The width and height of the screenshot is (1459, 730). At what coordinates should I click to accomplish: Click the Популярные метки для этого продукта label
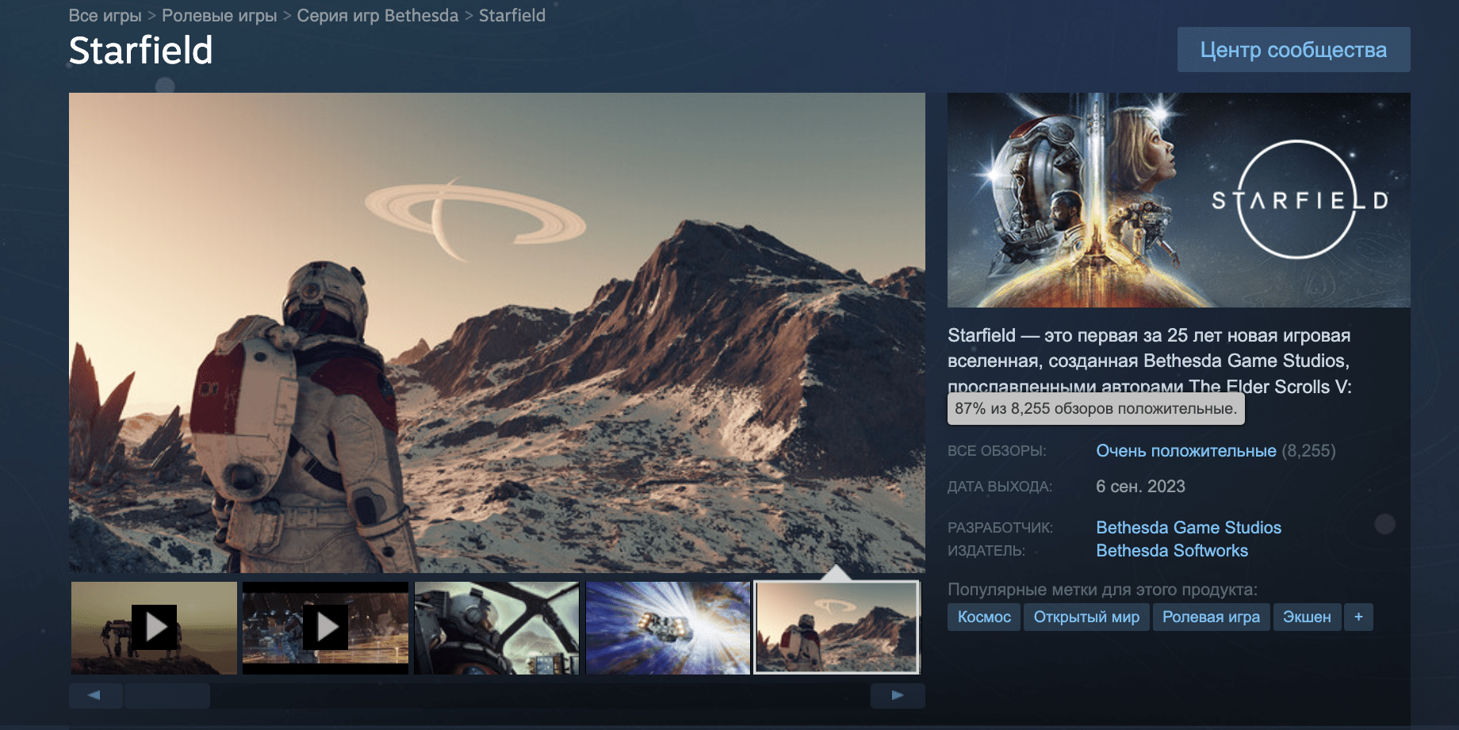coord(1102,590)
